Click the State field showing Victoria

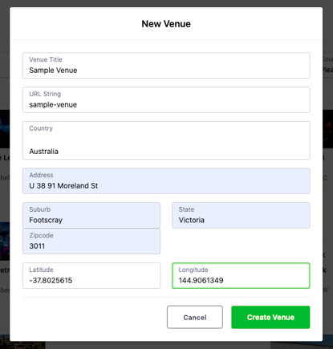pyautogui.click(x=241, y=215)
